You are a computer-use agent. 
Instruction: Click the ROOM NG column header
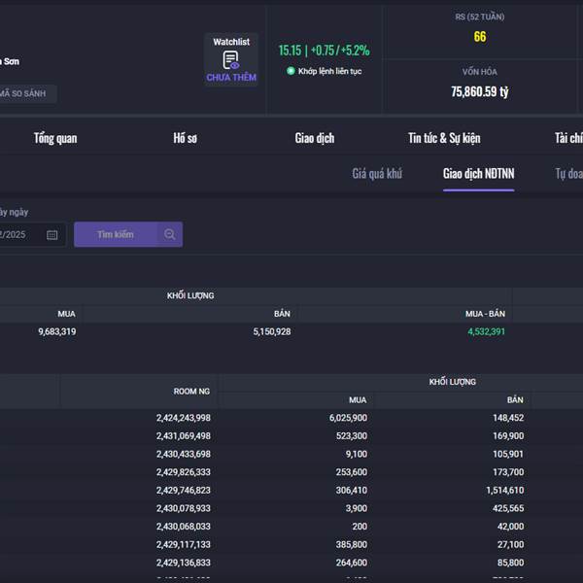(191, 391)
